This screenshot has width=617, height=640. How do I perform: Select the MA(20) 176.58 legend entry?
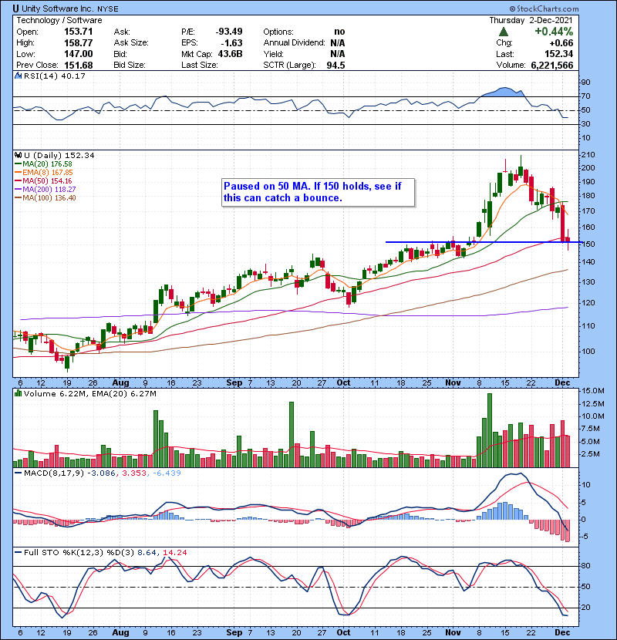click(43, 164)
